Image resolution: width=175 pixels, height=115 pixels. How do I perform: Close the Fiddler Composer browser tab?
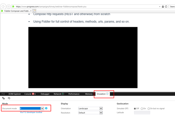coord(31,11)
